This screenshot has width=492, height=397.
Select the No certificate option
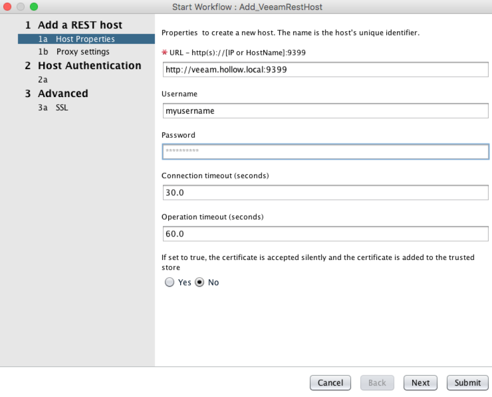[x=200, y=282]
